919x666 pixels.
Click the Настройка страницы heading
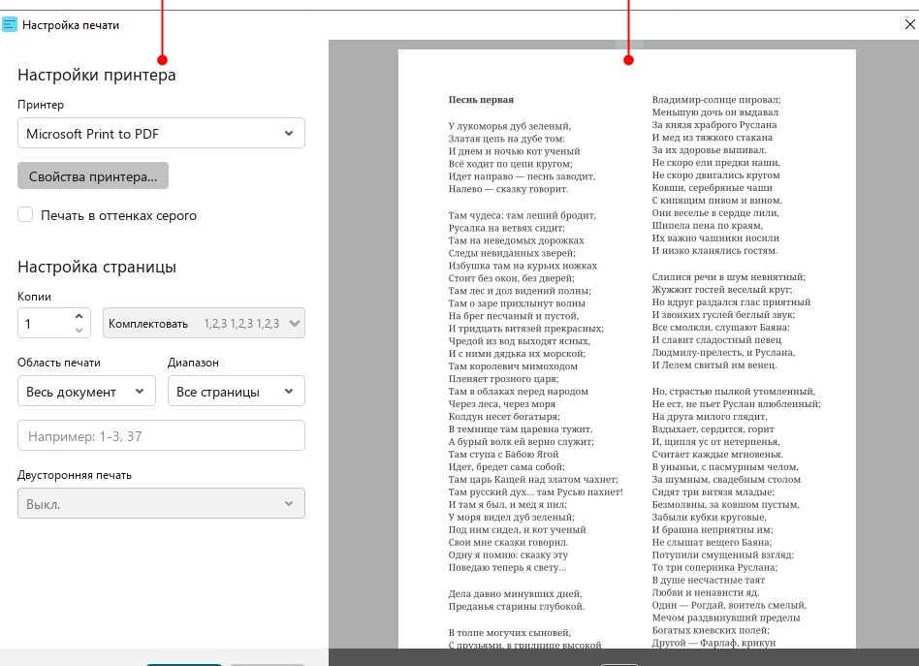[97, 267]
